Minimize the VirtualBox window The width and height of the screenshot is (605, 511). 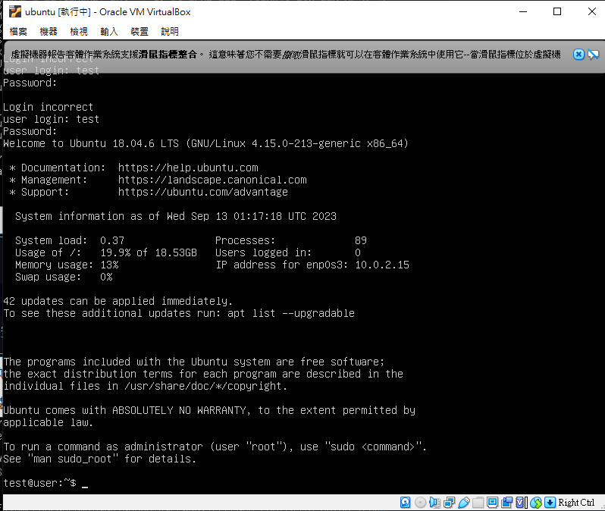523,11
